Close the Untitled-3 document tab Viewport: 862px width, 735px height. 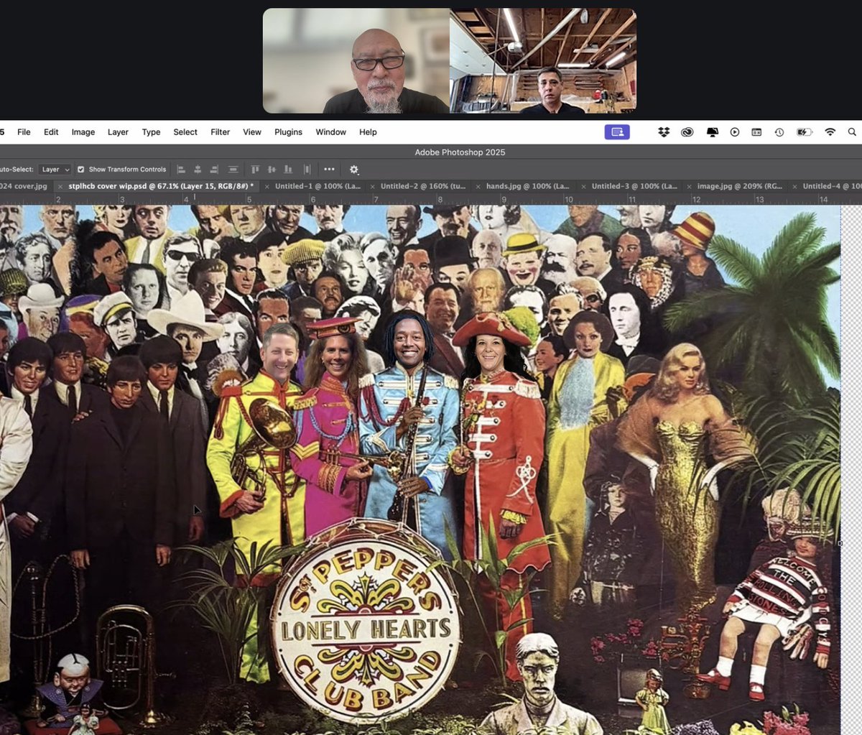(583, 187)
